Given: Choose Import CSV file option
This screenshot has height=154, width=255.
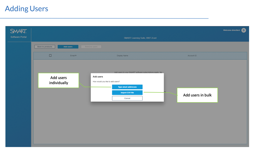Looking at the screenshot, I should click(x=127, y=93).
